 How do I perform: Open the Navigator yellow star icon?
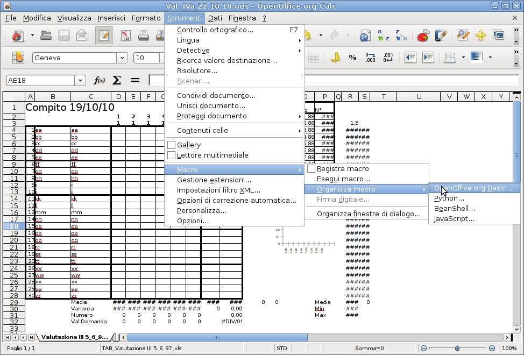coord(480,35)
